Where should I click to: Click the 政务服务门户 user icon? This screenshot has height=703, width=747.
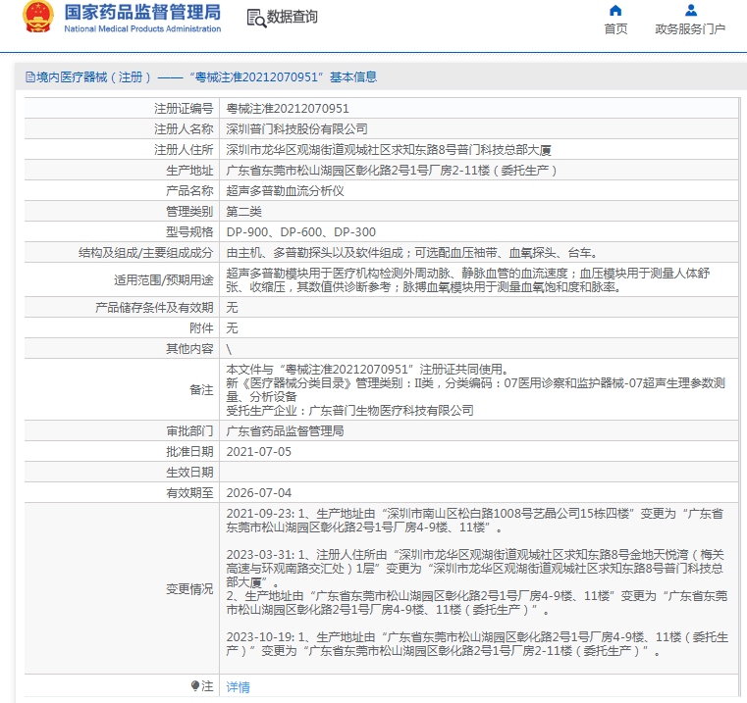click(691, 11)
